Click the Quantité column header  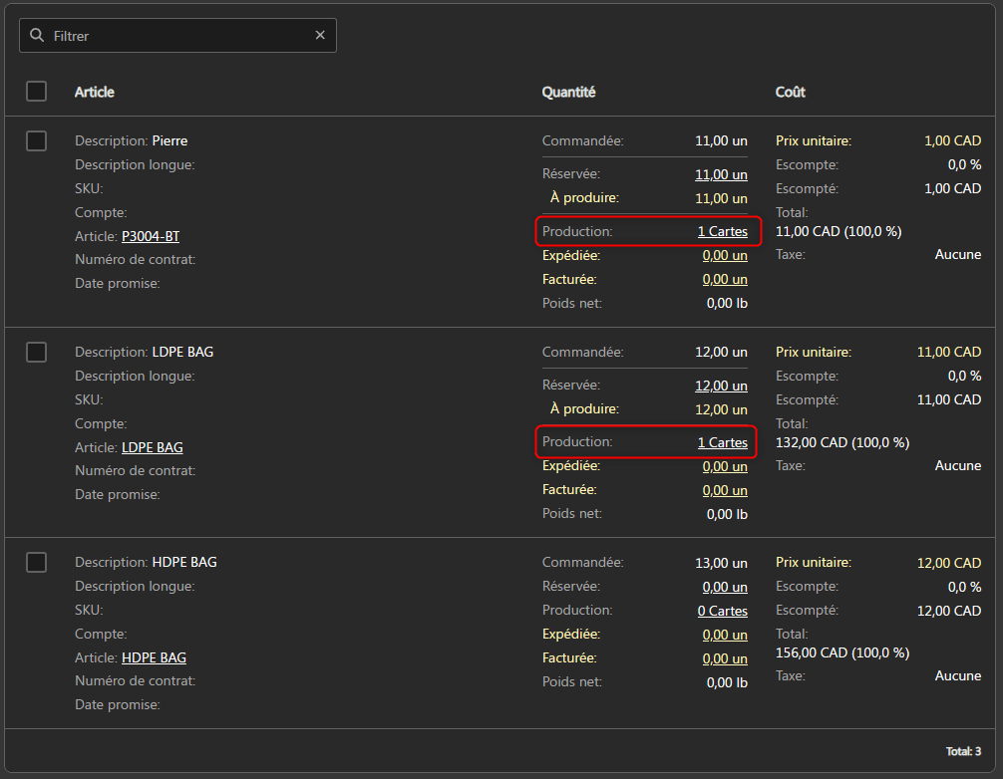[x=568, y=92]
